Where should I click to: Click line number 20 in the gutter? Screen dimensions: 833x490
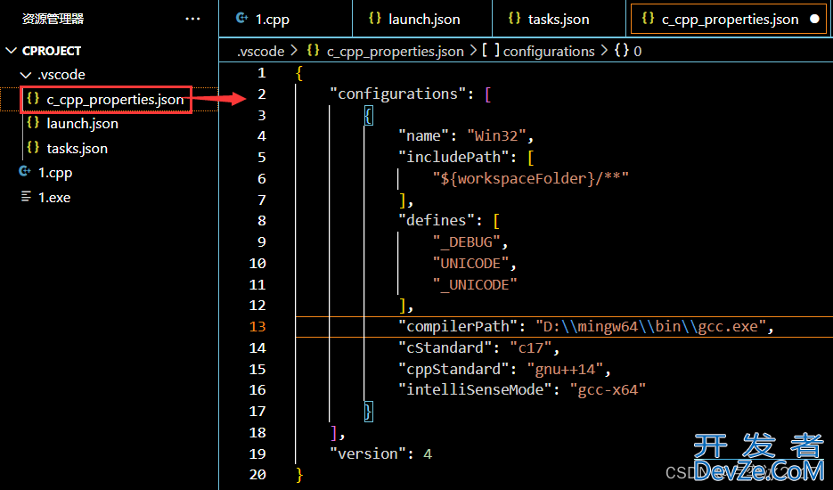tap(257, 474)
